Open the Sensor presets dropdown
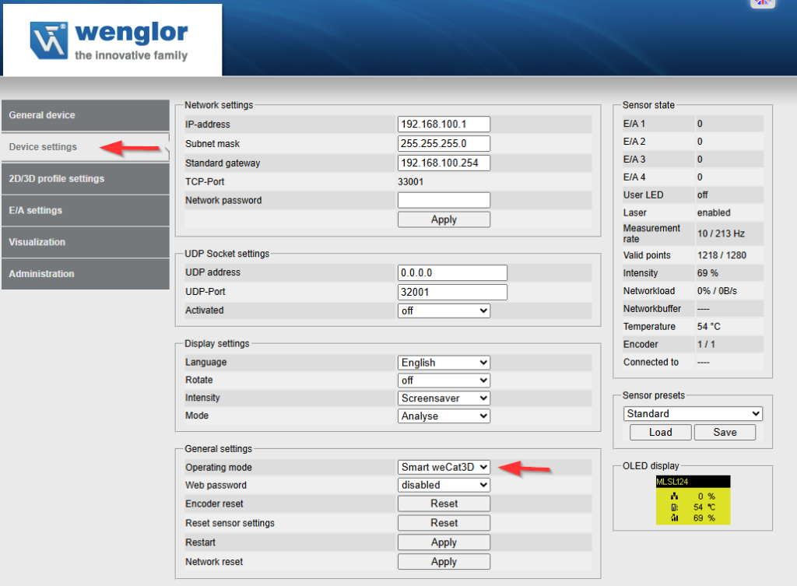This screenshot has width=797, height=586. [693, 414]
